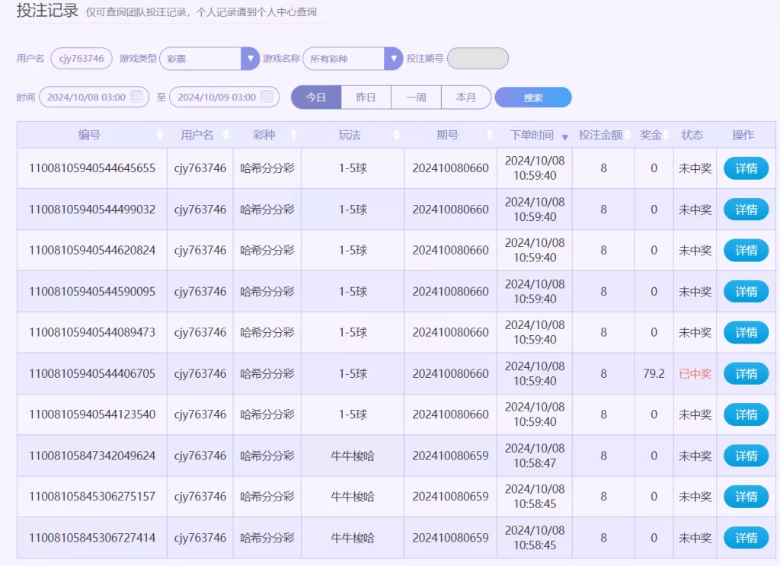The height and width of the screenshot is (566, 780).
Task: Click 牛牛梭哈 in row ending 727414
Action: click(x=353, y=538)
